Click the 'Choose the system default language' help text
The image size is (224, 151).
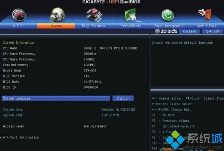click(182, 43)
